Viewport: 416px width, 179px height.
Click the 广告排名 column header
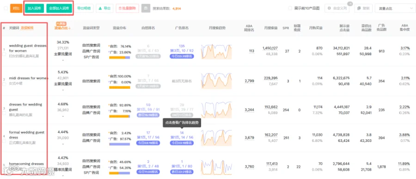pos(182,28)
